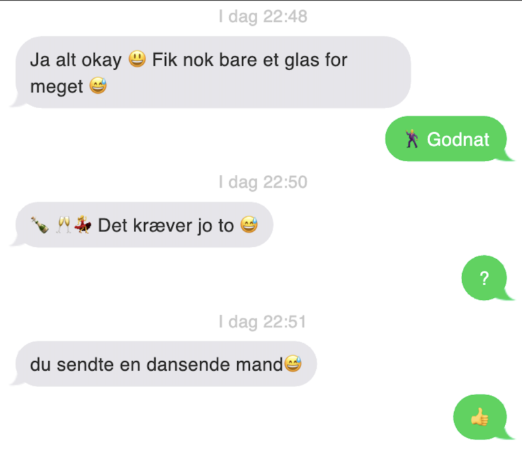The height and width of the screenshot is (451, 522).
Task: Click the red dress dancer emoji
Action: click(x=82, y=225)
